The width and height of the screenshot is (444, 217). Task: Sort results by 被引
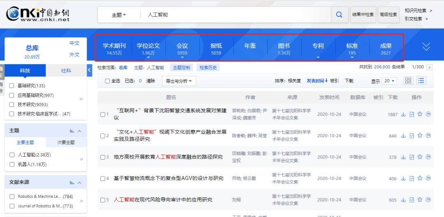pos(334,81)
